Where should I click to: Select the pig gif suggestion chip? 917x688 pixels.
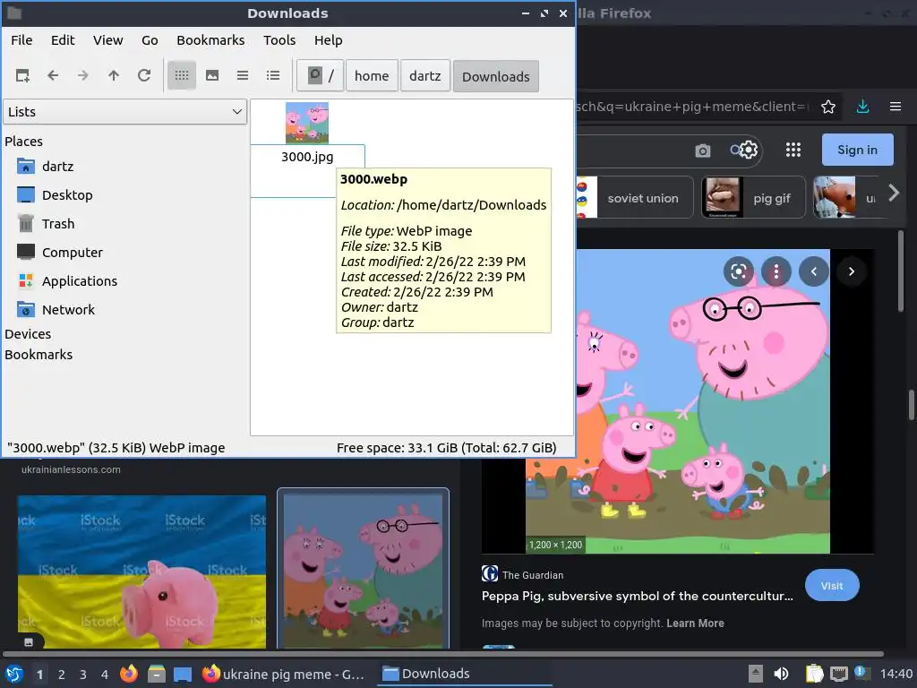753,198
